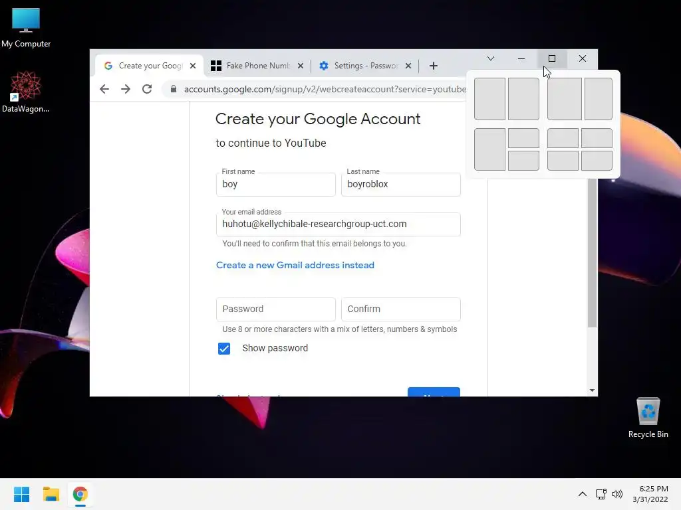Image resolution: width=681 pixels, height=510 pixels.
Task: Click the First name field
Action: pyautogui.click(x=276, y=185)
